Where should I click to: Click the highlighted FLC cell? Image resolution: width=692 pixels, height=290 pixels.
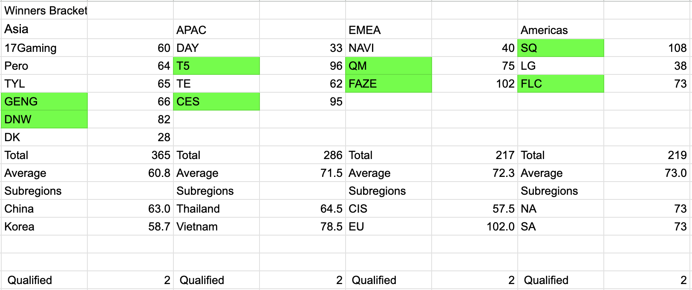561,84
